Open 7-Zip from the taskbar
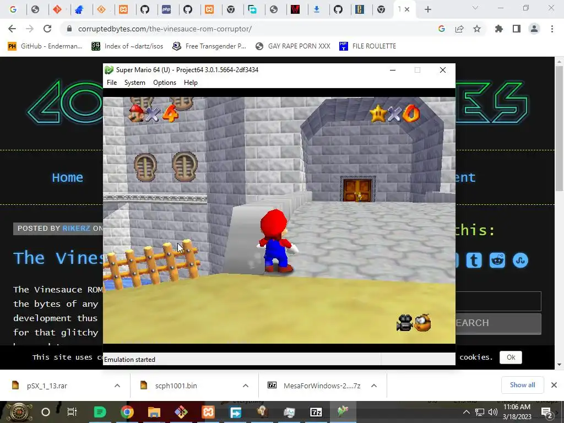 coord(316,412)
